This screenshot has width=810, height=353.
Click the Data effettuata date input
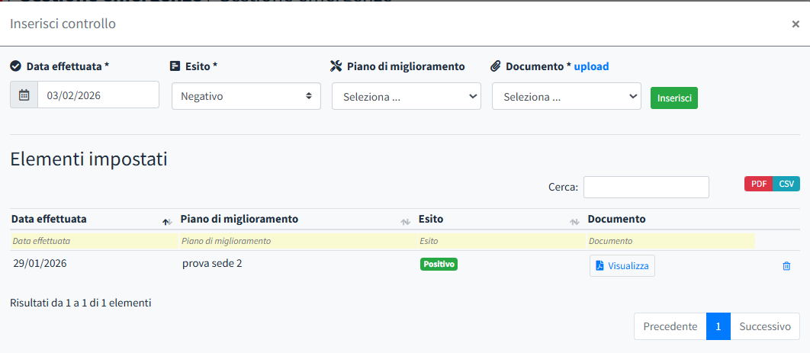click(x=98, y=95)
